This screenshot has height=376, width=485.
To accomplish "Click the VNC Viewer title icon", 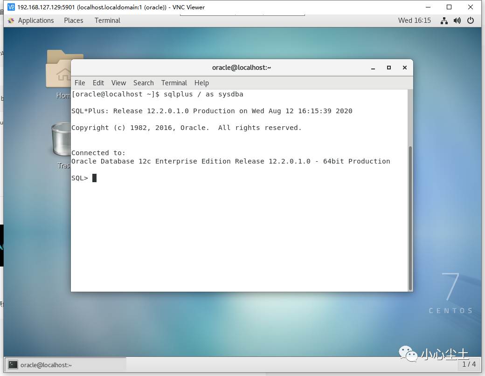I will pyautogui.click(x=11, y=7).
